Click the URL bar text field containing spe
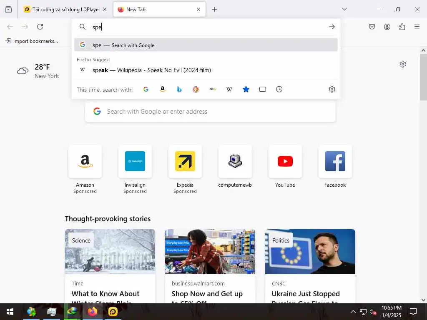Image resolution: width=427 pixels, height=320 pixels. coord(207,27)
